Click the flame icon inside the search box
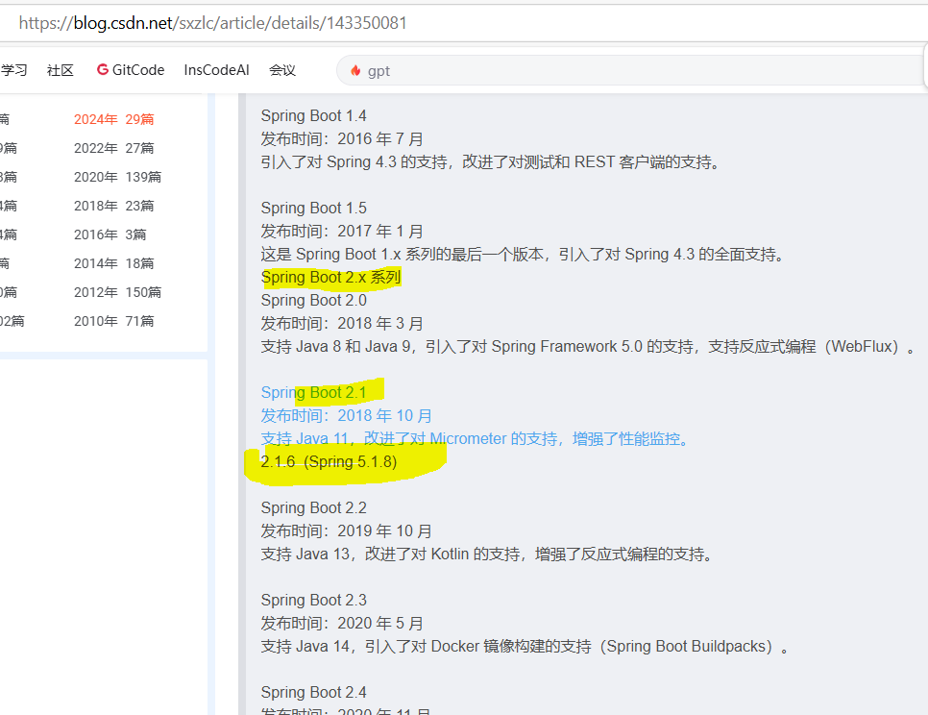This screenshot has width=928, height=715. click(355, 70)
